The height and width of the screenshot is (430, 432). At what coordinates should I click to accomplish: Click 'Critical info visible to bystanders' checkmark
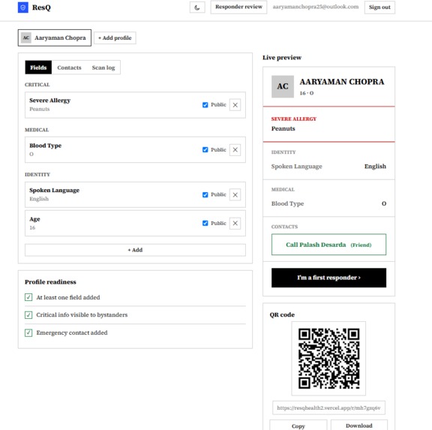click(28, 314)
